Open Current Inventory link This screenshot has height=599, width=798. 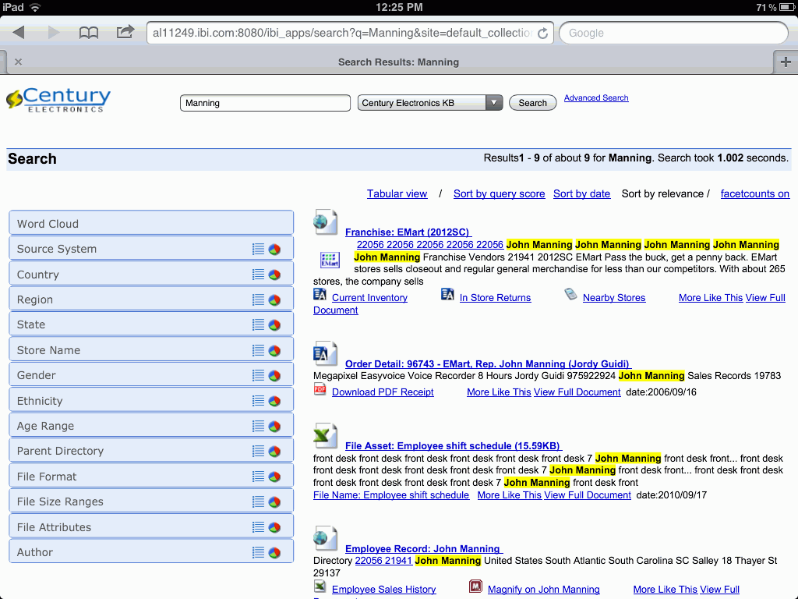tap(369, 298)
